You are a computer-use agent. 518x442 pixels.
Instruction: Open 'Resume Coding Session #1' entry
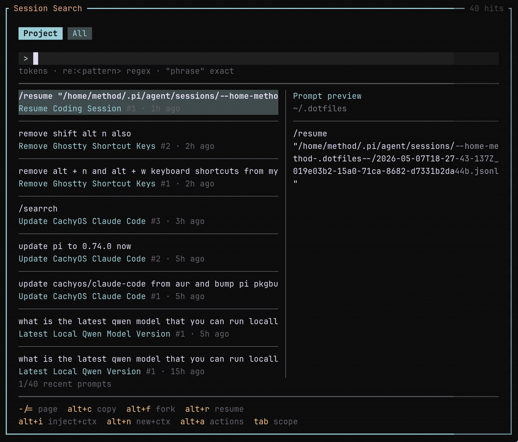click(x=99, y=109)
